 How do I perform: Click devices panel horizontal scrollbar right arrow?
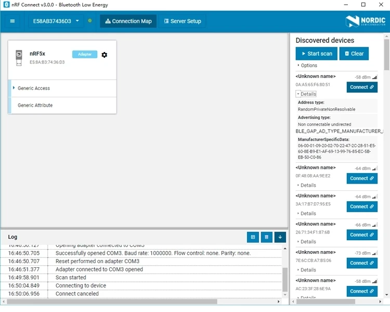tap(380, 301)
